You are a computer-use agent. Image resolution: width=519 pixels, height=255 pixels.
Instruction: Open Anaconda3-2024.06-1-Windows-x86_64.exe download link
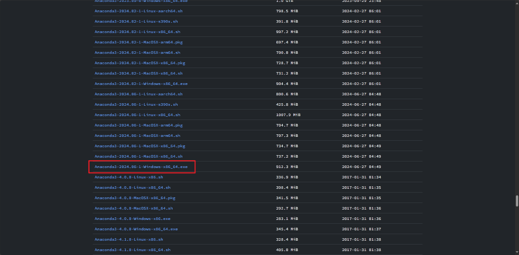tap(141, 167)
